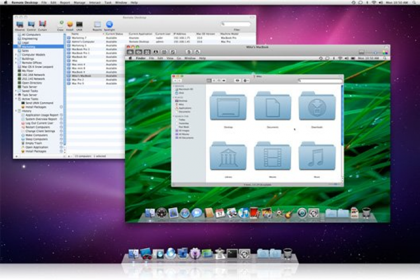
Task: Click the Install packages toolbar icon
Action: [70, 25]
